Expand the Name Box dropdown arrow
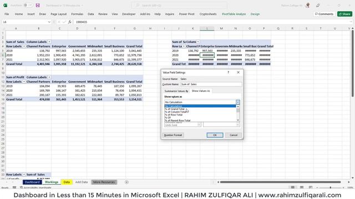The image size is (355, 199). [49, 22]
